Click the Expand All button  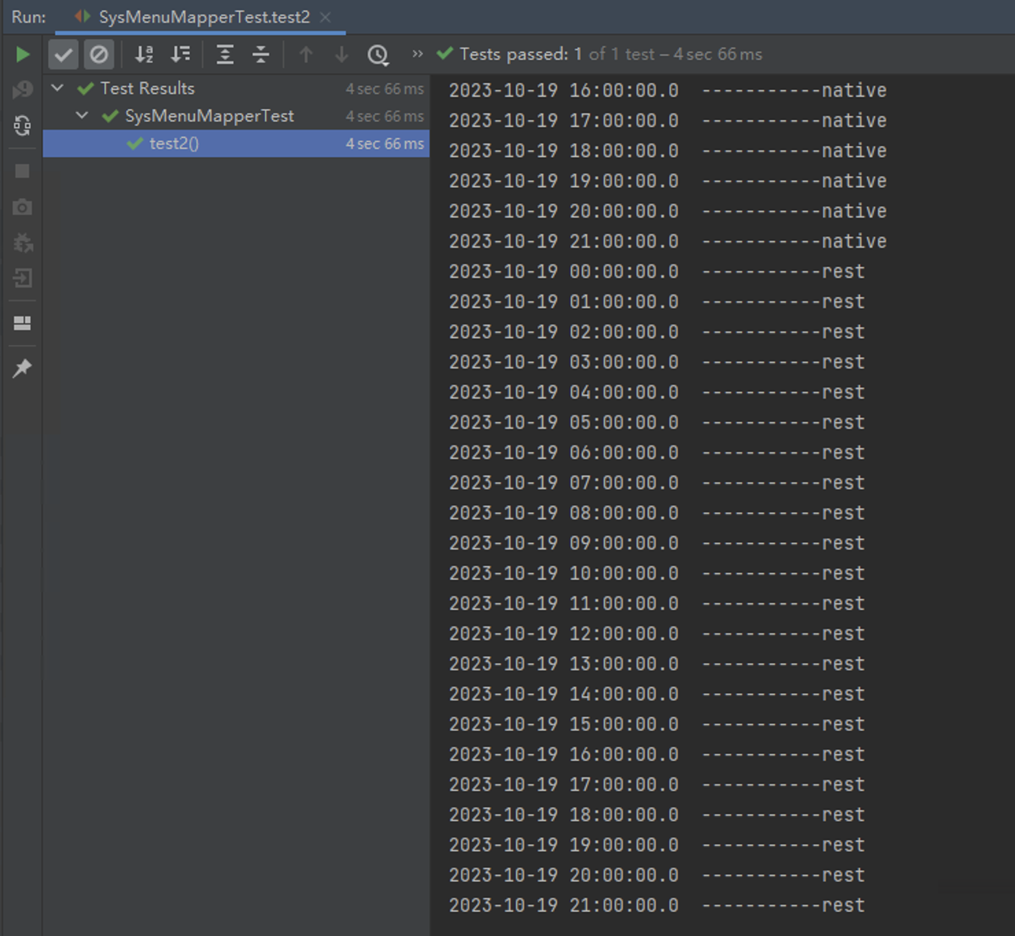pos(224,54)
